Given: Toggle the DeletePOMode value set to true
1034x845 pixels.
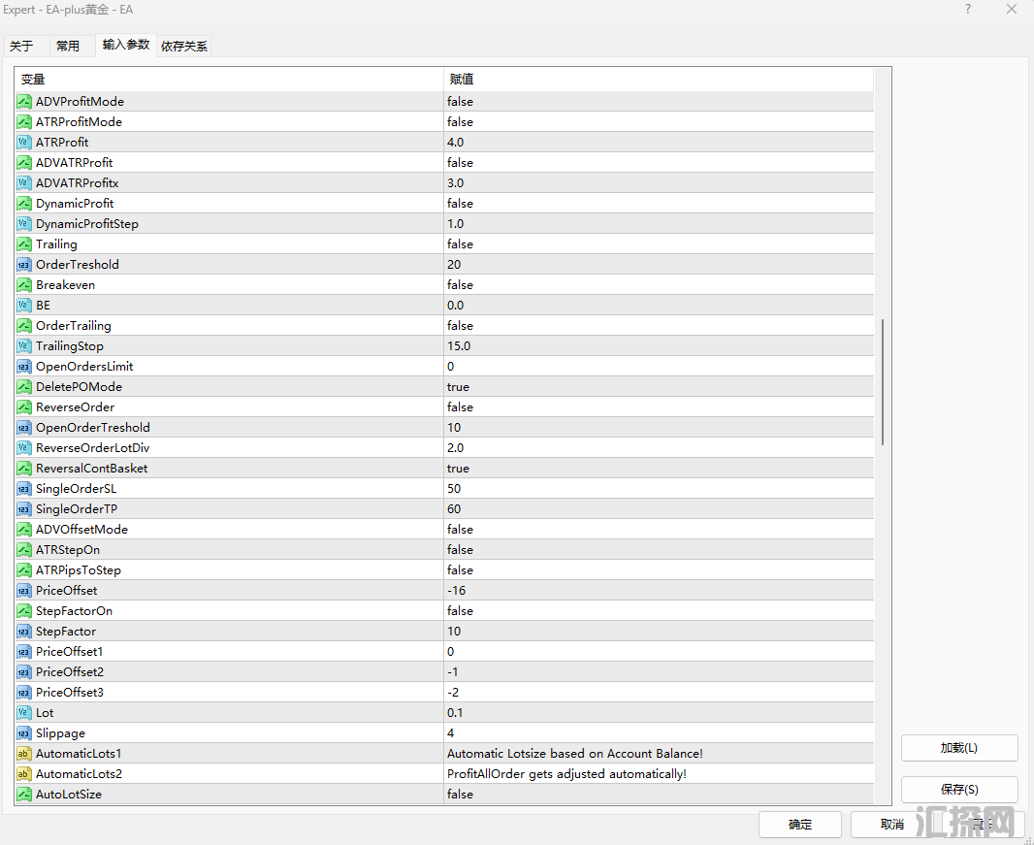Looking at the screenshot, I should pyautogui.click(x=458, y=387).
